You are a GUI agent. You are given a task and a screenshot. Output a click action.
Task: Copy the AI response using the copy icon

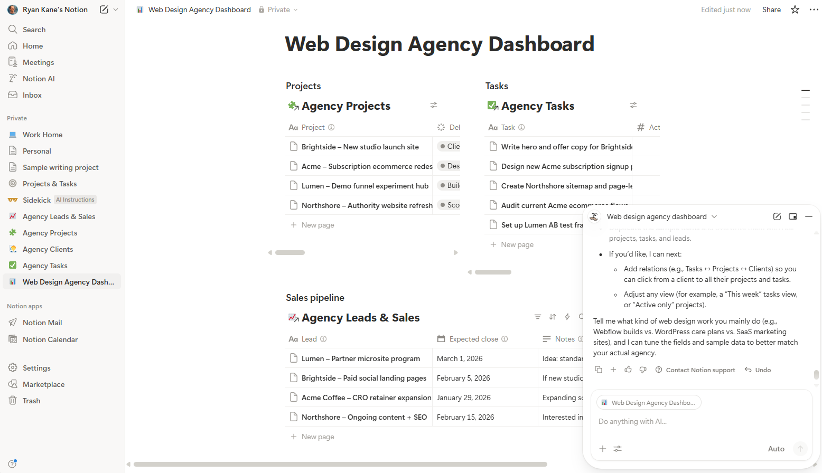point(599,370)
